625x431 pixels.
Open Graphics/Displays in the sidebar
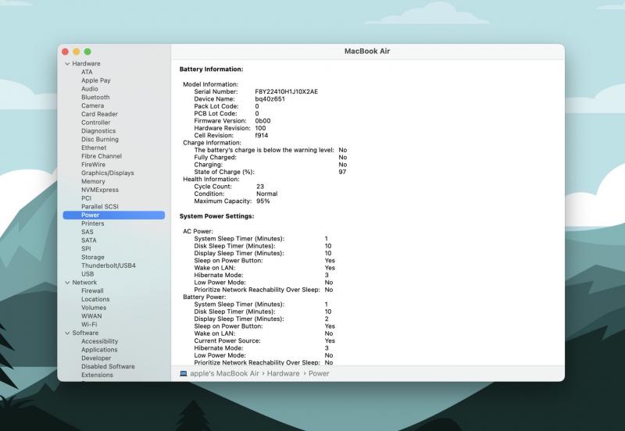pyautogui.click(x=108, y=173)
